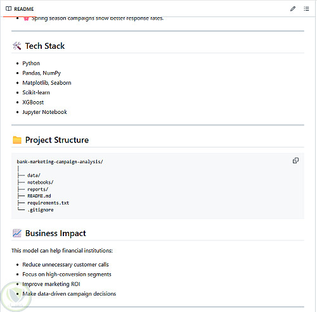This screenshot has width=317, height=312.
Task: Select the README tab
Action: pos(20,9)
